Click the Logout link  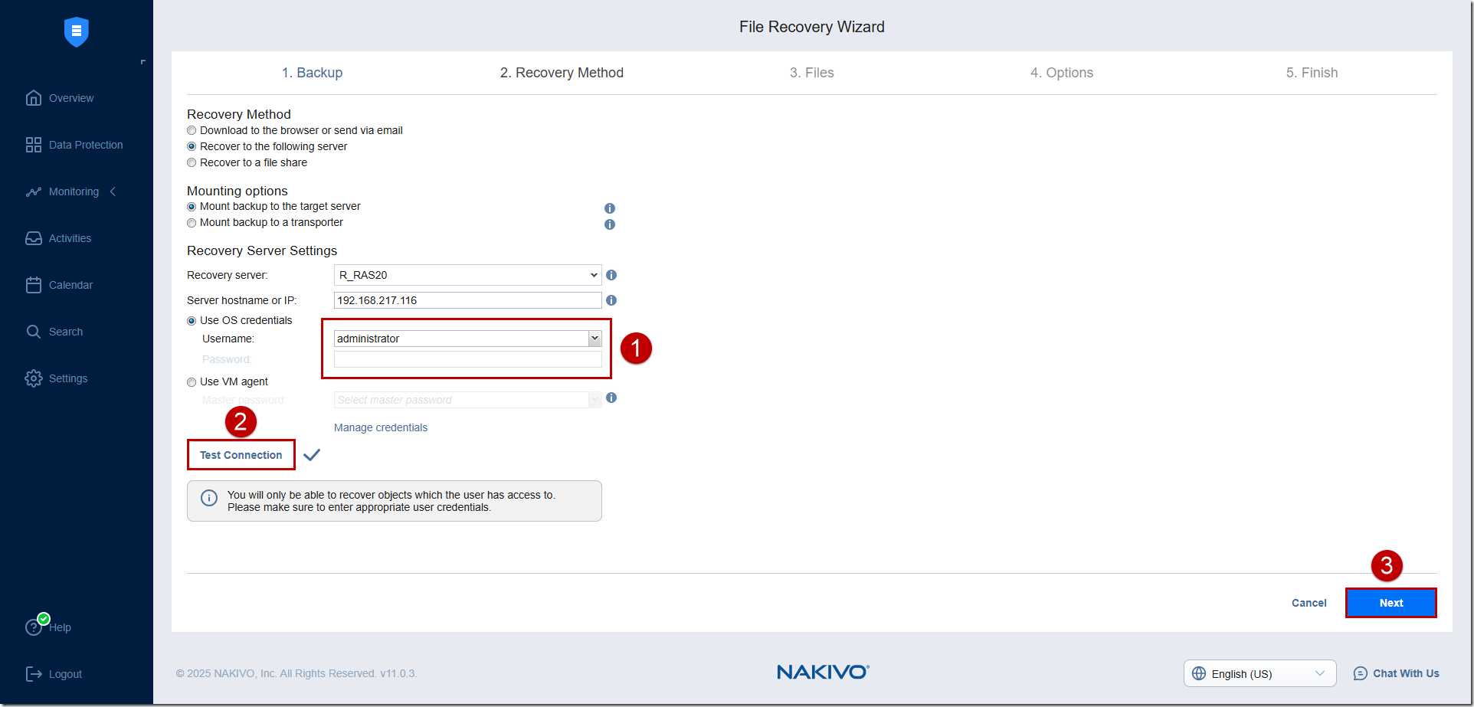(65, 674)
